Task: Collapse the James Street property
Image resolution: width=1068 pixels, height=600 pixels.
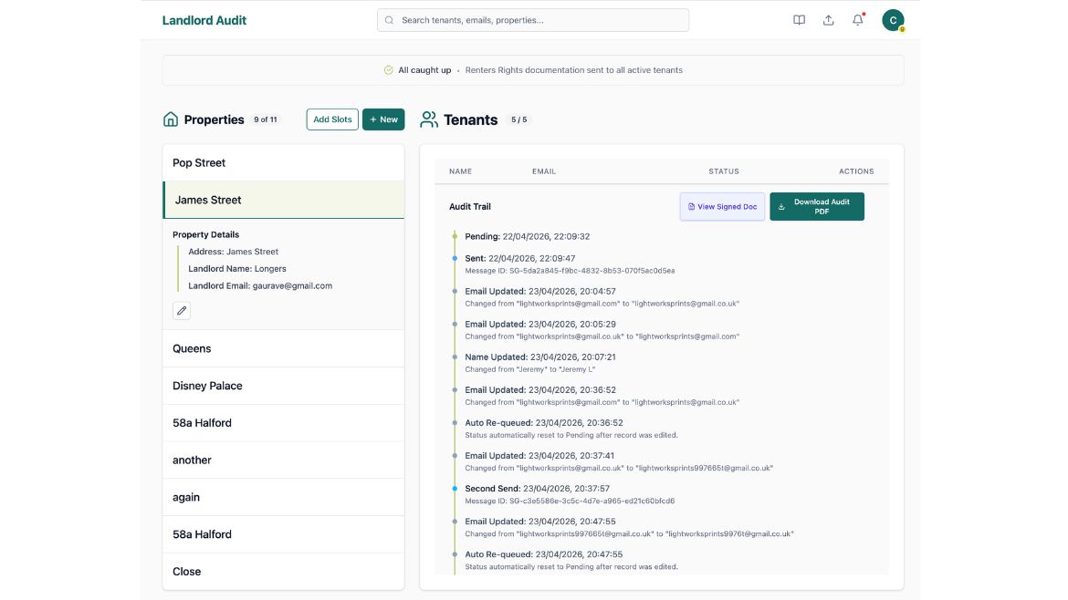Action: [283, 200]
